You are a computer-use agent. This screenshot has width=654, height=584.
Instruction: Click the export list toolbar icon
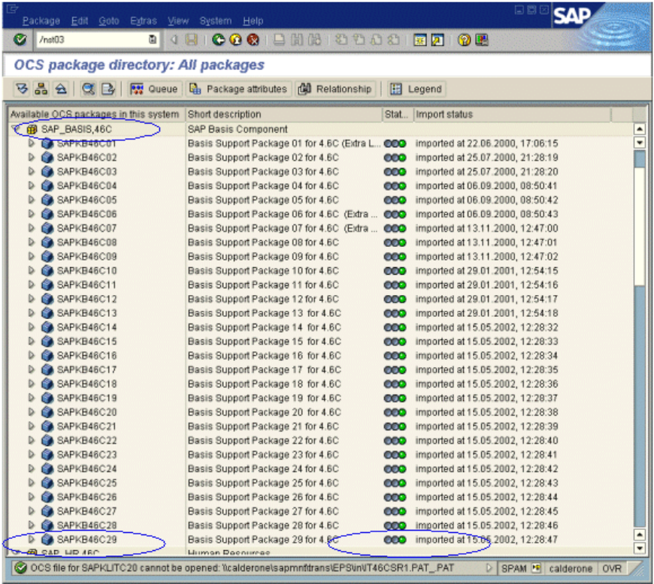(x=107, y=89)
